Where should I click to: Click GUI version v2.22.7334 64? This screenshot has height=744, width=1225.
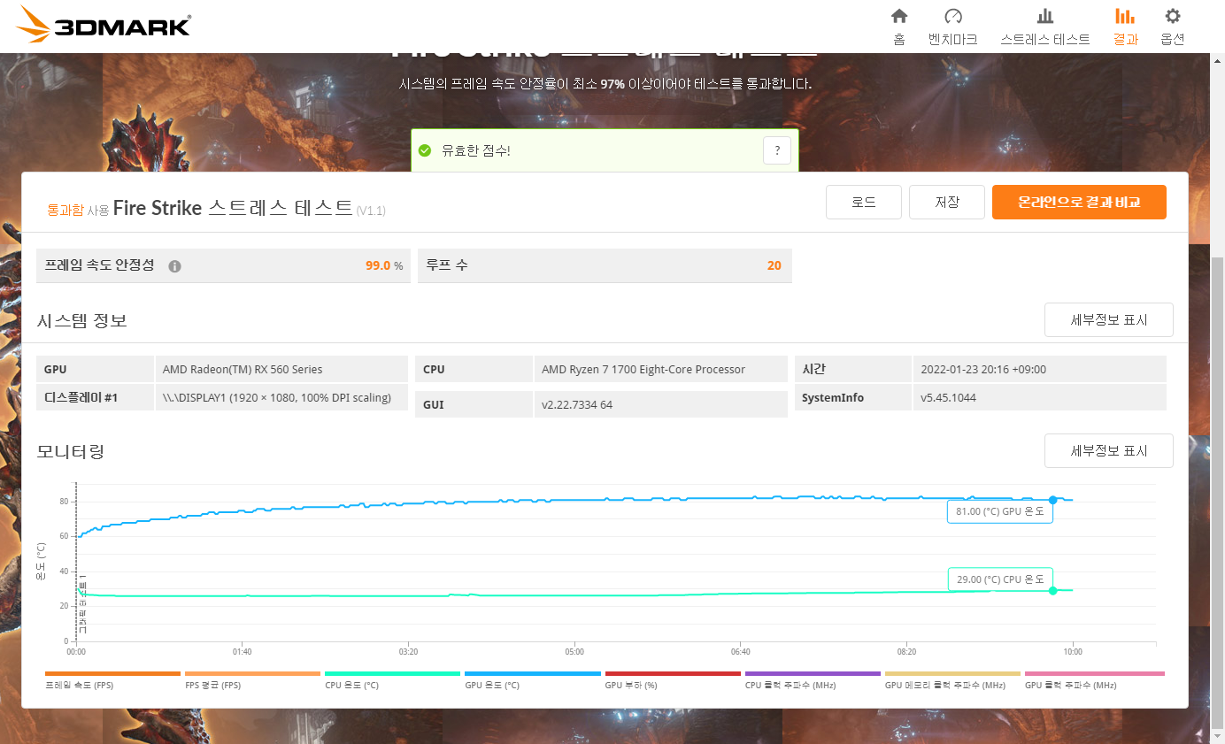[577, 404]
